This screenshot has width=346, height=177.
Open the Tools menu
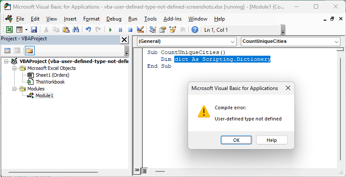150,19
